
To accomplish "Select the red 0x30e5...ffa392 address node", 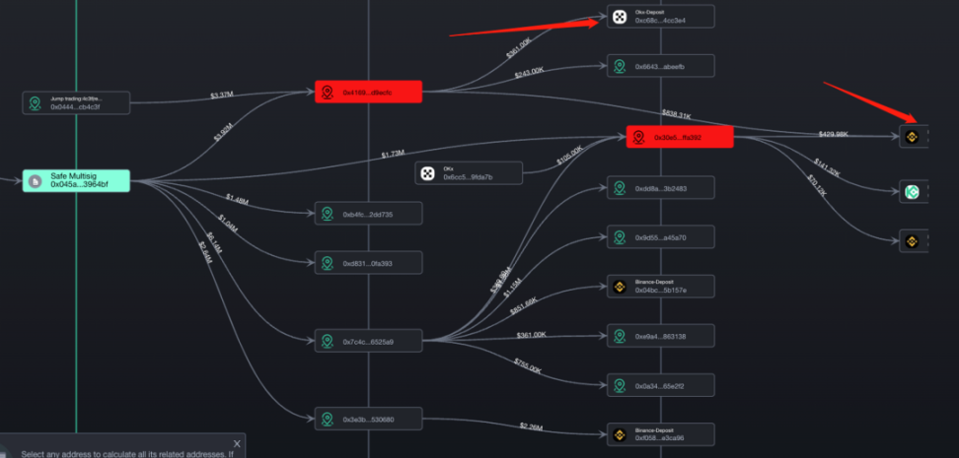I will pyautogui.click(x=680, y=138).
